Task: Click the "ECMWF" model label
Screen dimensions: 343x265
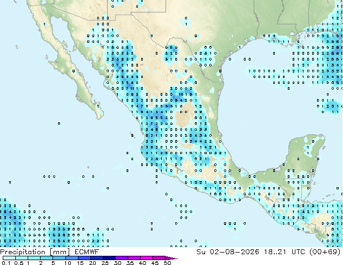Action: pos(87,252)
